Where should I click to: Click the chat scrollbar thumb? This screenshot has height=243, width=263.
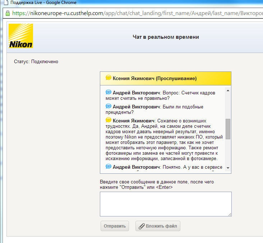(x=228, y=129)
